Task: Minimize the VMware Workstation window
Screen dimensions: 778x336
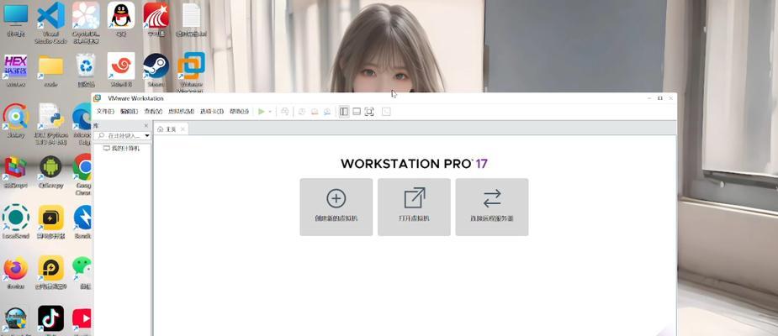Action: coord(649,98)
